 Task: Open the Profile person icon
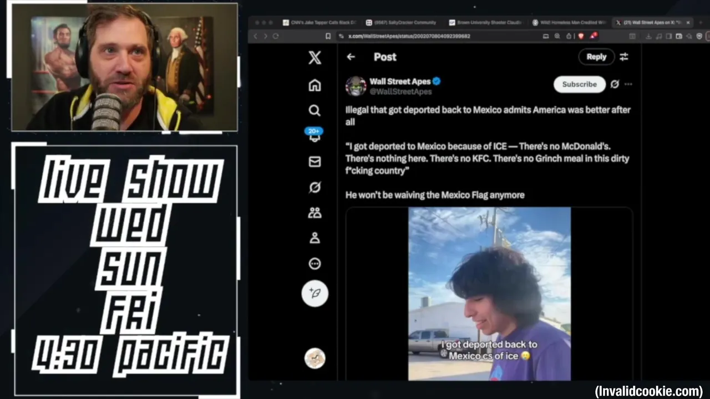click(315, 238)
